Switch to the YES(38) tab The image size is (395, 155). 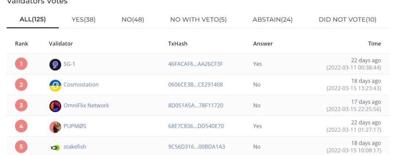pyautogui.click(x=83, y=20)
